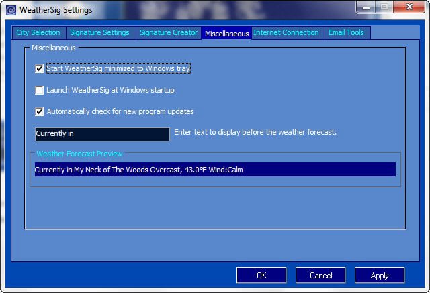This screenshot has height=293, width=430.
Task: Enable Launch WeatherSig at Windows startup
Action: point(40,90)
